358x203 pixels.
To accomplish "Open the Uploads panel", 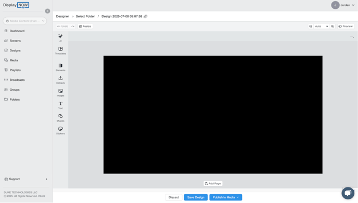I will [x=60, y=80].
